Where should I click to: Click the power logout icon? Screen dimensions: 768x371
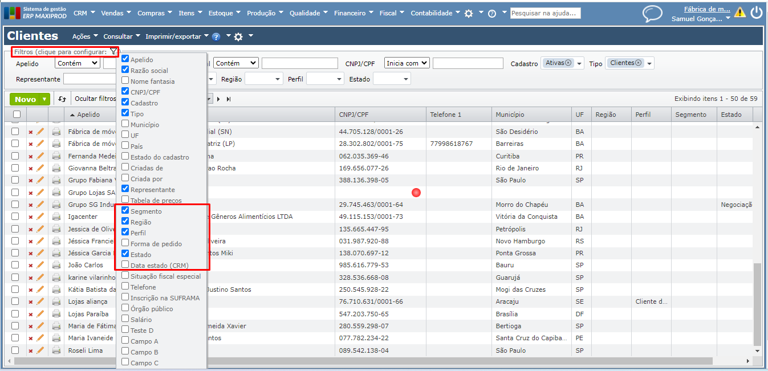(x=757, y=13)
